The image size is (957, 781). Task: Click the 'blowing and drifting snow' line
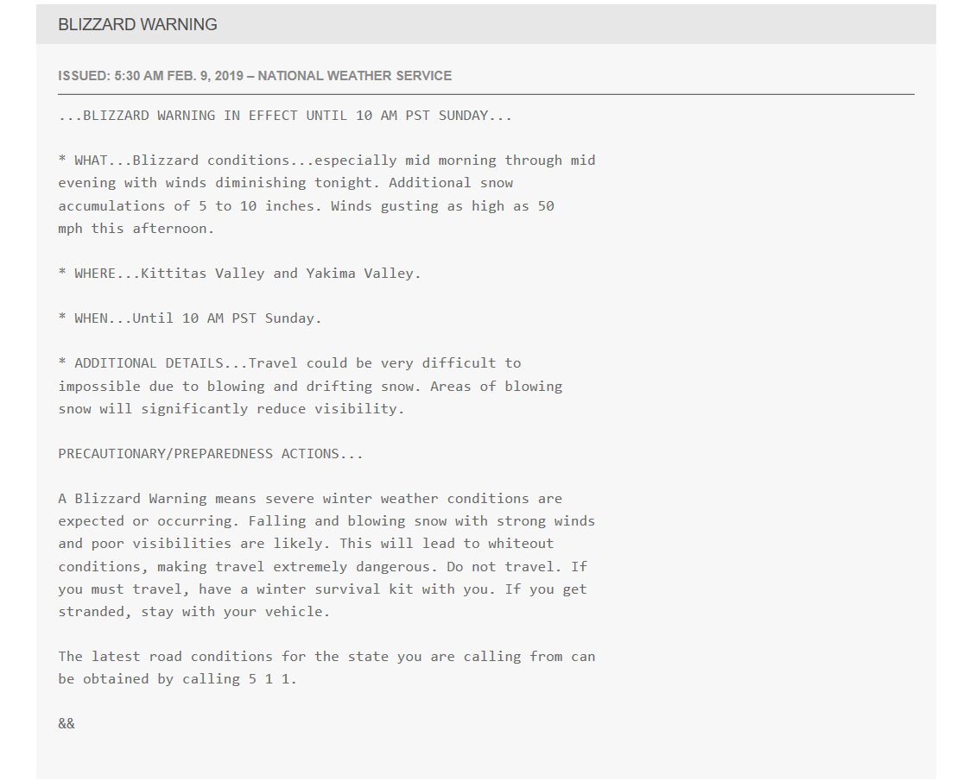pyautogui.click(x=310, y=387)
